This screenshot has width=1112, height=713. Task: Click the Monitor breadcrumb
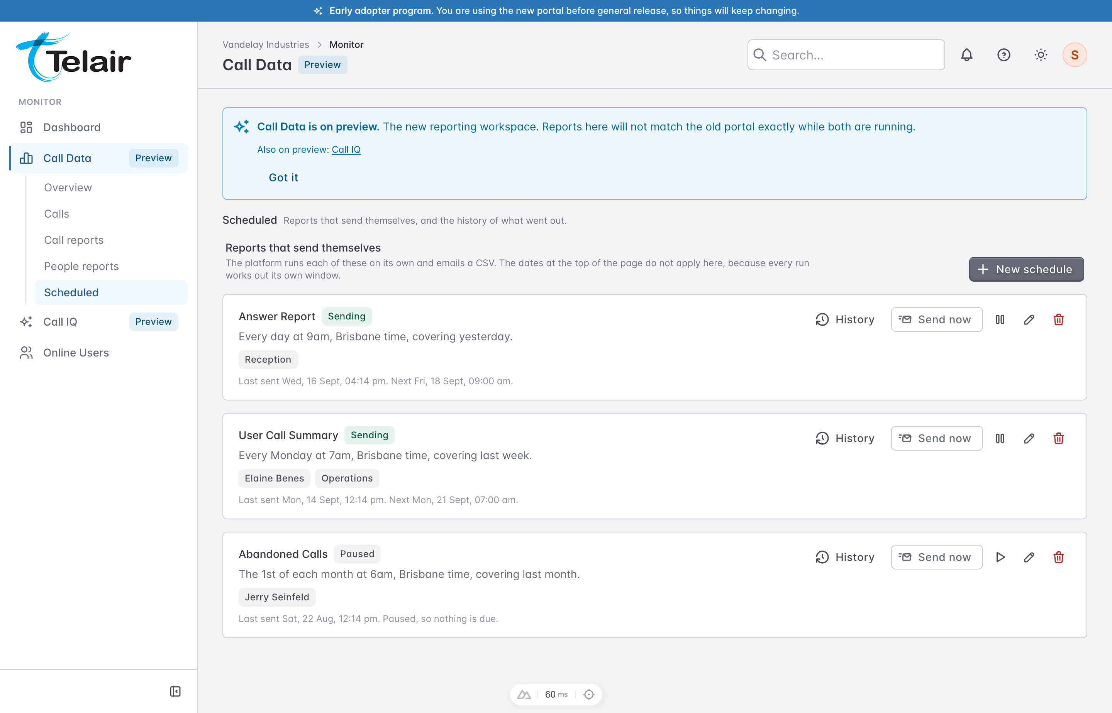click(x=347, y=44)
